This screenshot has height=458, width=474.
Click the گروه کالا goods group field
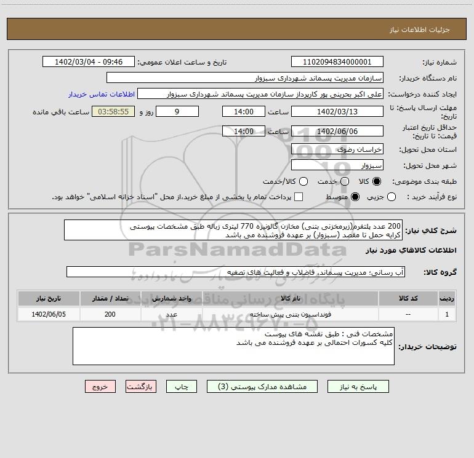(x=236, y=272)
